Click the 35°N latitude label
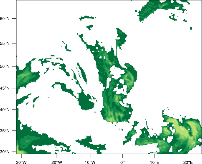This screenshot has height=164, width=202. (5, 131)
